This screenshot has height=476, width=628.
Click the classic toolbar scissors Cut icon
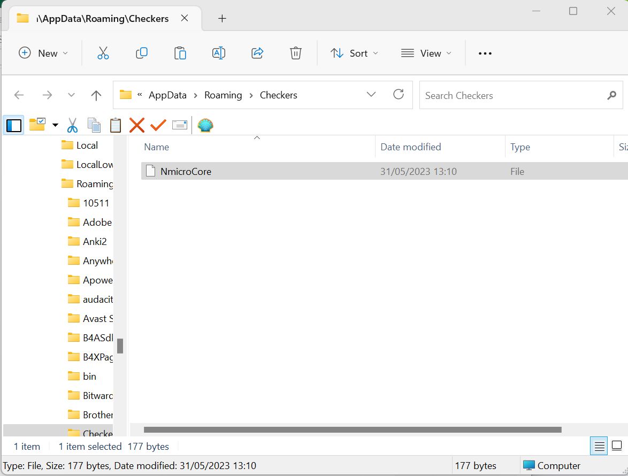(x=73, y=125)
